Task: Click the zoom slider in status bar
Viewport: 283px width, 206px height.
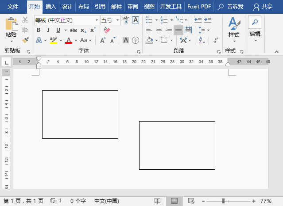Action: coord(223,201)
